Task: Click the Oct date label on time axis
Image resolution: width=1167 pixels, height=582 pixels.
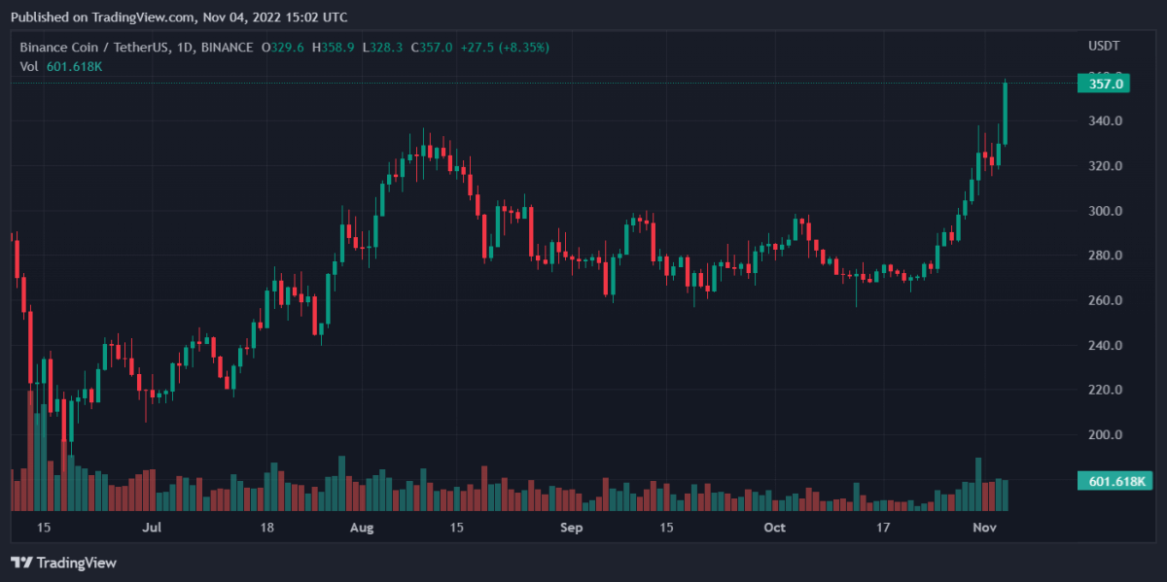Action: [775, 529]
